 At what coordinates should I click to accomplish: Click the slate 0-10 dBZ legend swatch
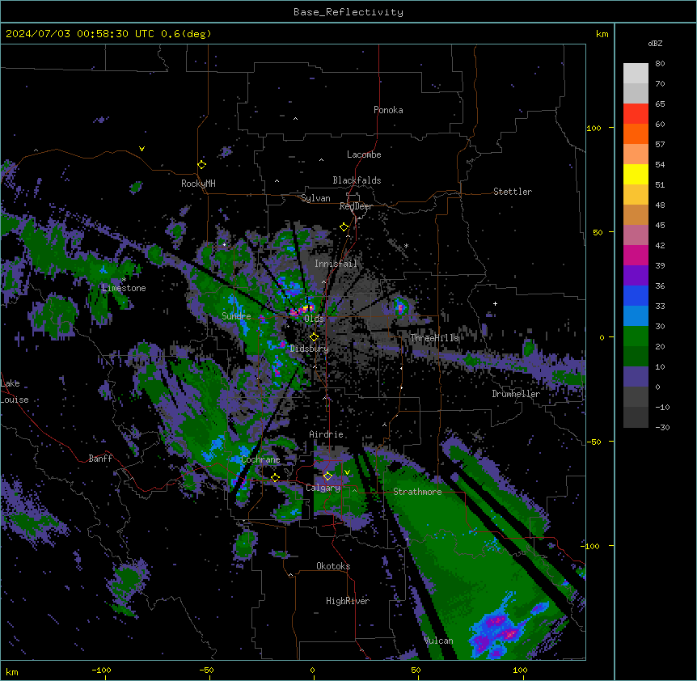click(636, 377)
